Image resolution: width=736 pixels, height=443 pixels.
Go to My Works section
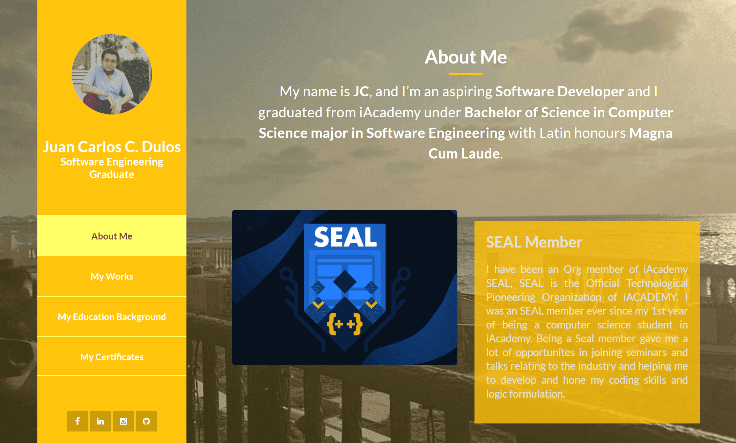coord(112,276)
